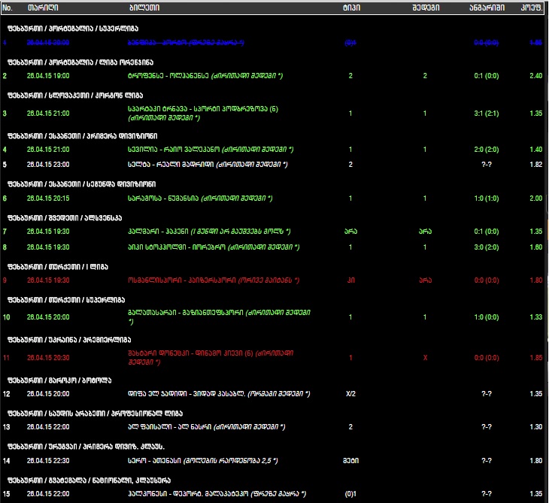Click the (0)1 bet type in row 15
The height and width of the screenshot is (503, 549).
350,494
